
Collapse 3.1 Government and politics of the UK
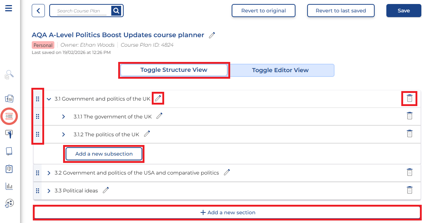tap(49, 99)
